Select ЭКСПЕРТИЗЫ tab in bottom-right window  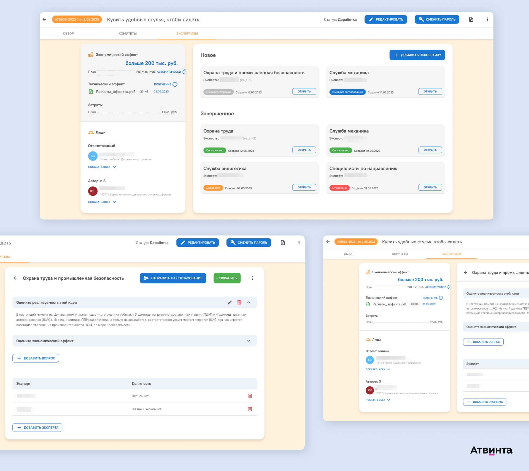pos(451,254)
